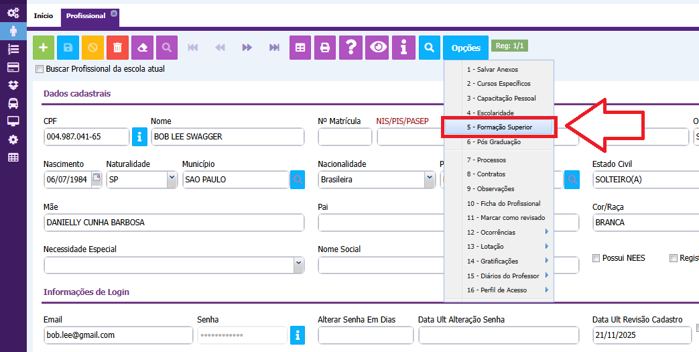Image resolution: width=699 pixels, height=352 pixels.
Task: Open the Nascimento date picker calendar icon
Action: point(96,179)
